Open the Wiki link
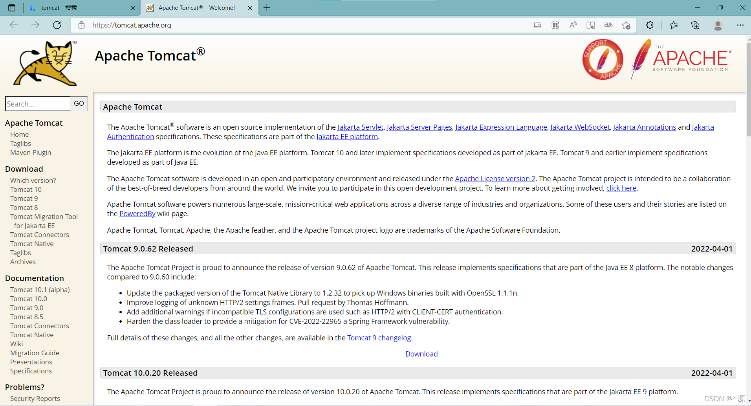 [16, 344]
